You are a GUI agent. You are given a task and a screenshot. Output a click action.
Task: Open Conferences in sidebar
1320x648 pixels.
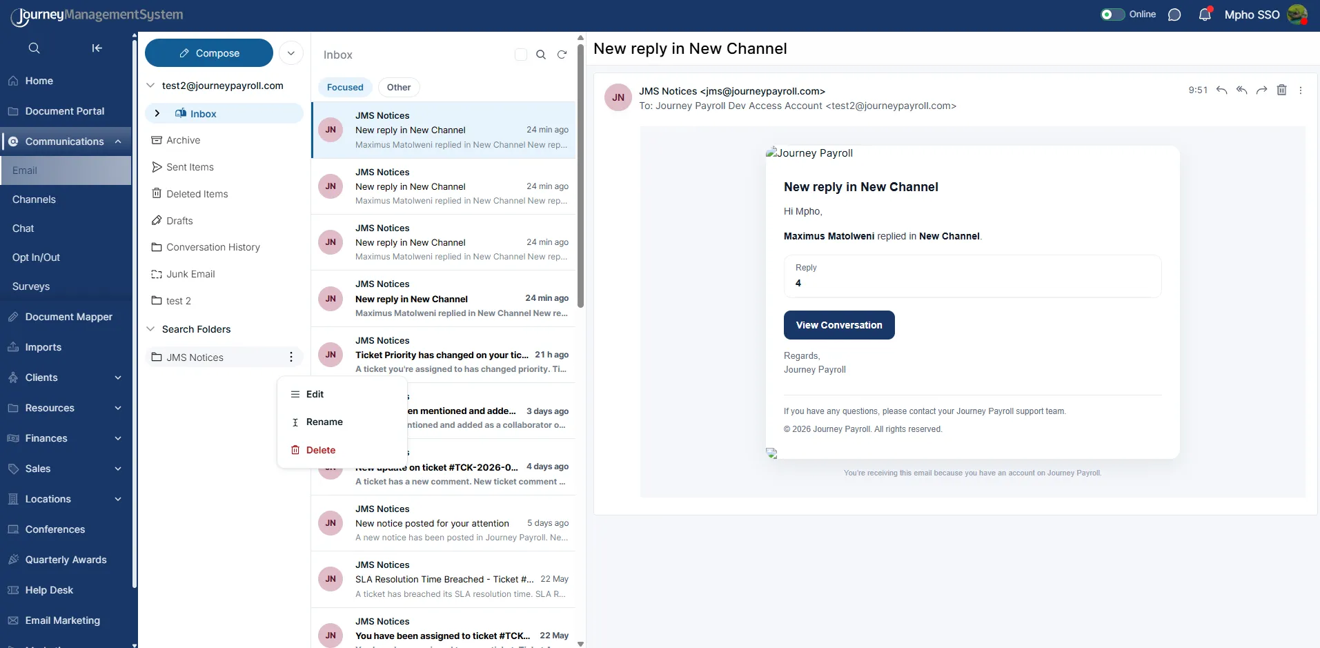[66, 529]
